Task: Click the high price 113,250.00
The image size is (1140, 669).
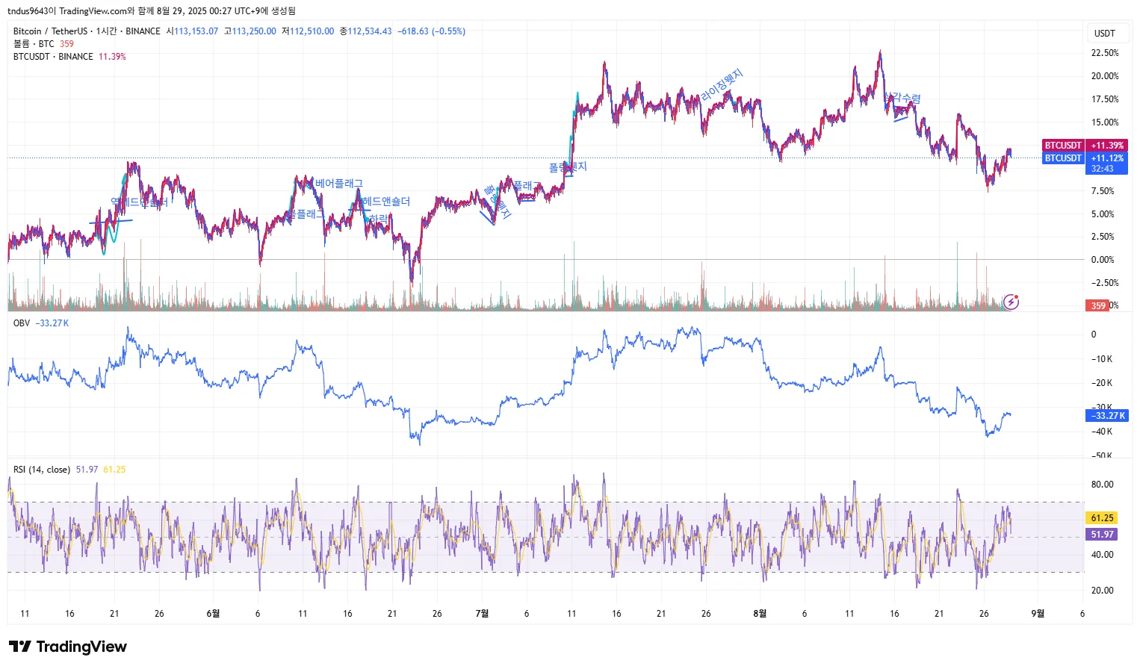Action: [x=254, y=31]
